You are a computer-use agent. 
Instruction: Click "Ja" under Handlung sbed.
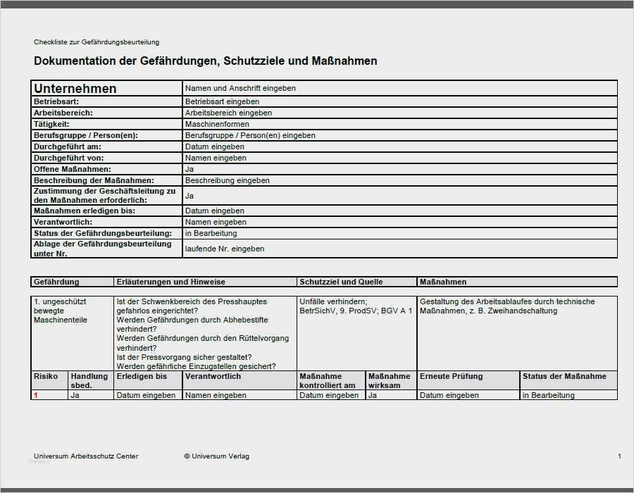pos(72,395)
